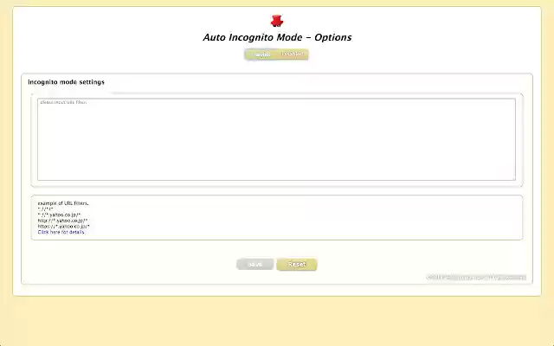Select the Disabled toggle option
The height and width of the screenshot is (346, 554).
tap(293, 54)
